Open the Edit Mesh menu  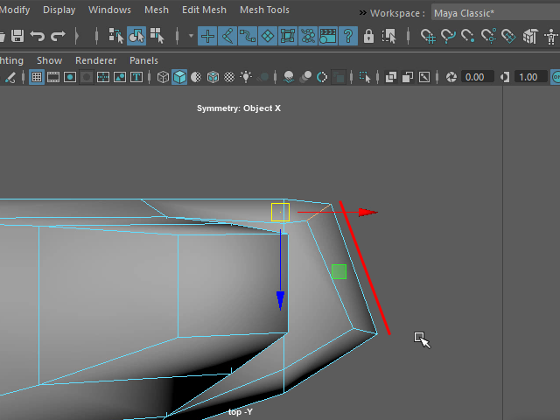tap(204, 10)
